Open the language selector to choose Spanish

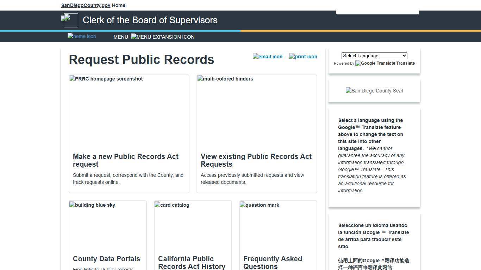[374, 56]
